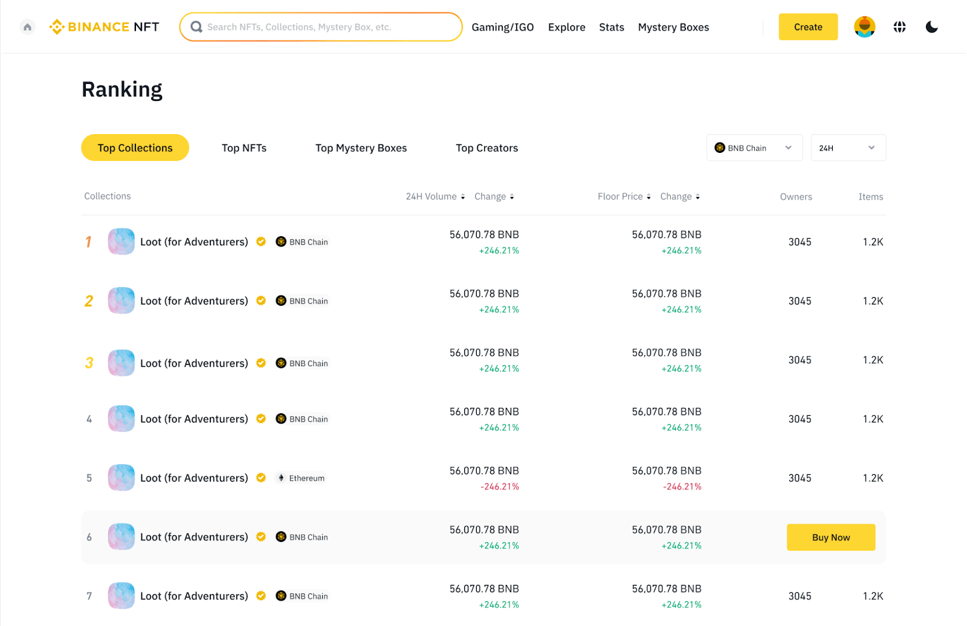This screenshot has width=967, height=626.
Task: Open rank 1 collection thumbnail
Action: click(121, 242)
